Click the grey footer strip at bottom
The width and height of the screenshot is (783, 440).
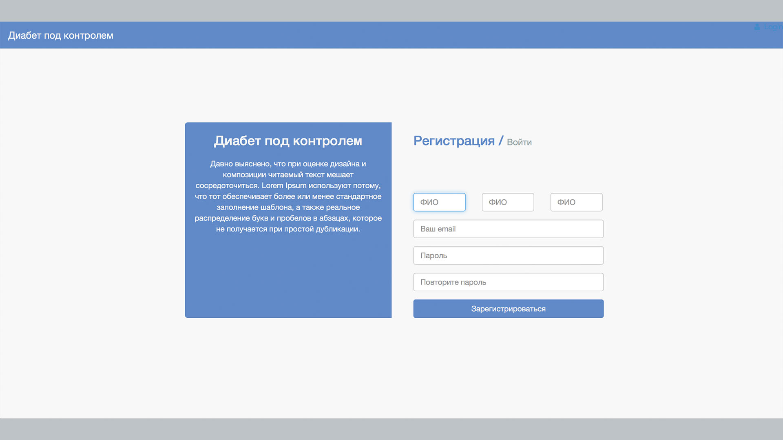(x=391, y=429)
